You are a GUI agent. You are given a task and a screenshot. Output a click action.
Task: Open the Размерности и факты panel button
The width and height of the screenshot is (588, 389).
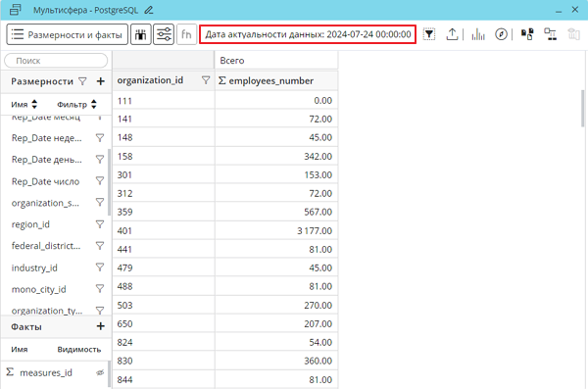click(x=67, y=34)
